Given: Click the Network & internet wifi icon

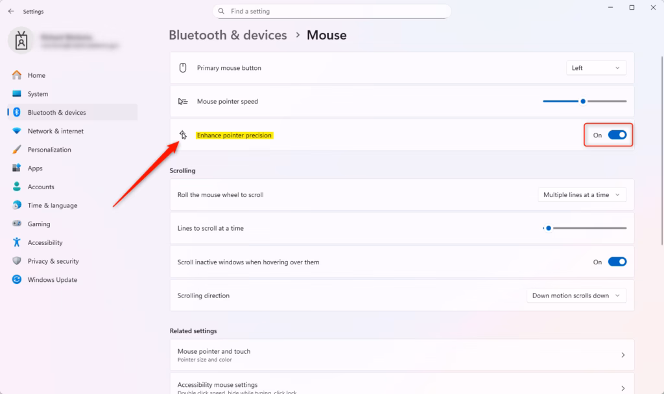Looking at the screenshot, I should point(17,131).
